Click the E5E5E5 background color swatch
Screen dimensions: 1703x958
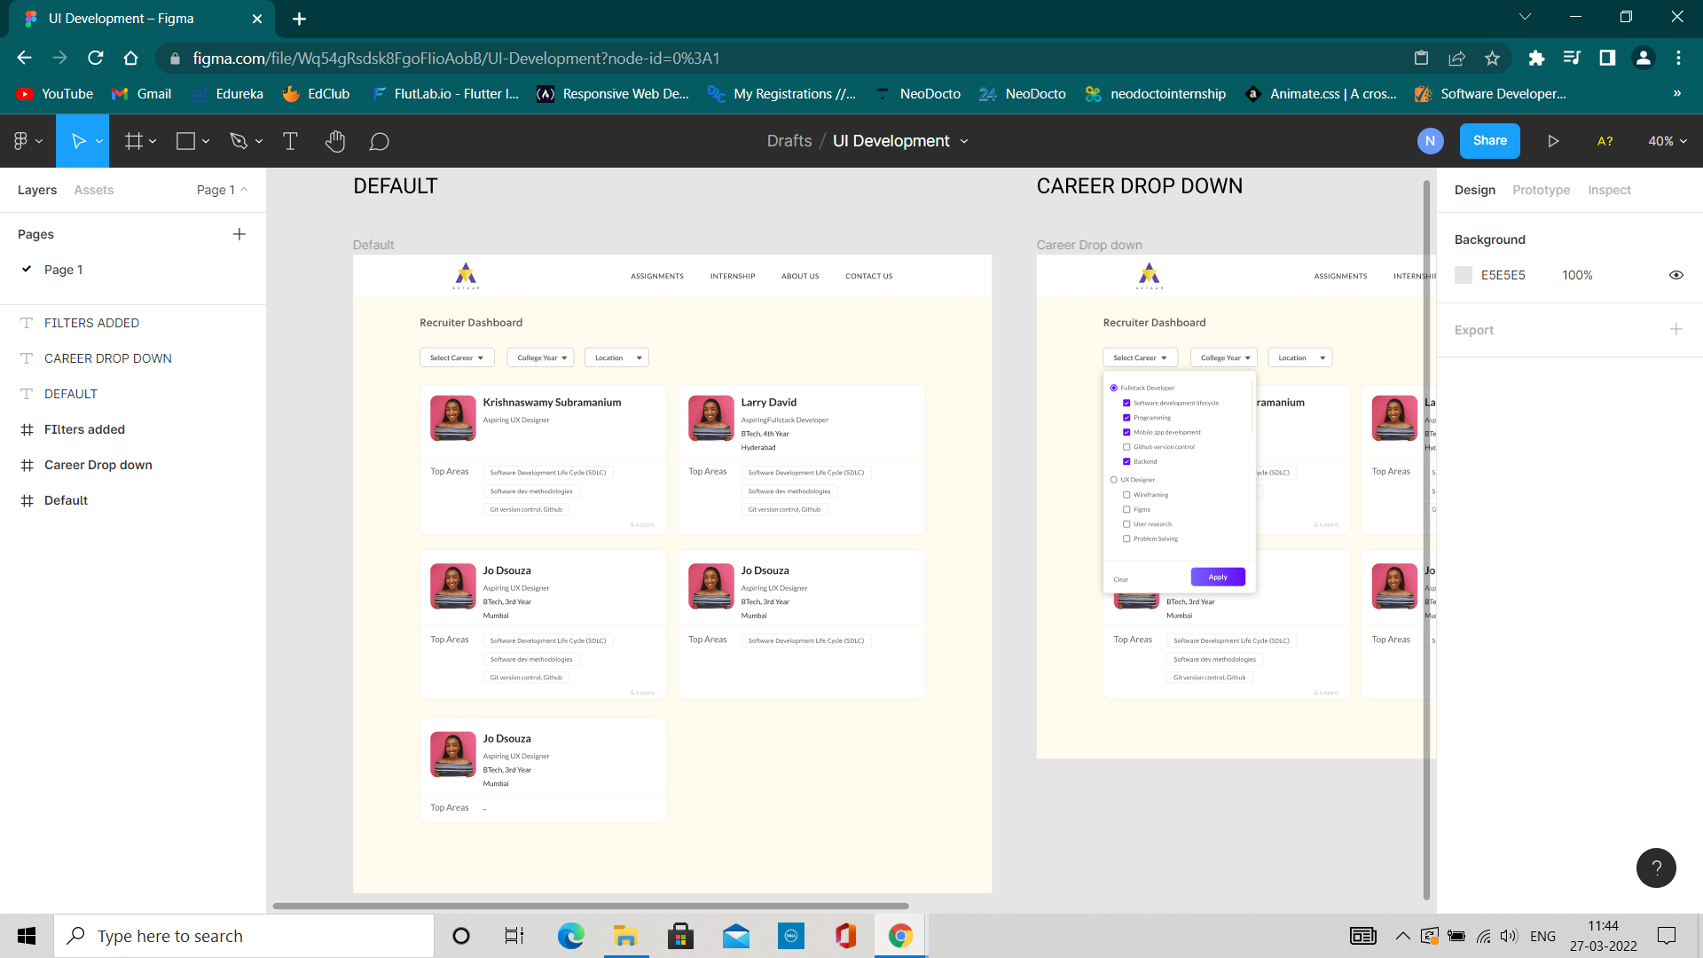coord(1464,275)
